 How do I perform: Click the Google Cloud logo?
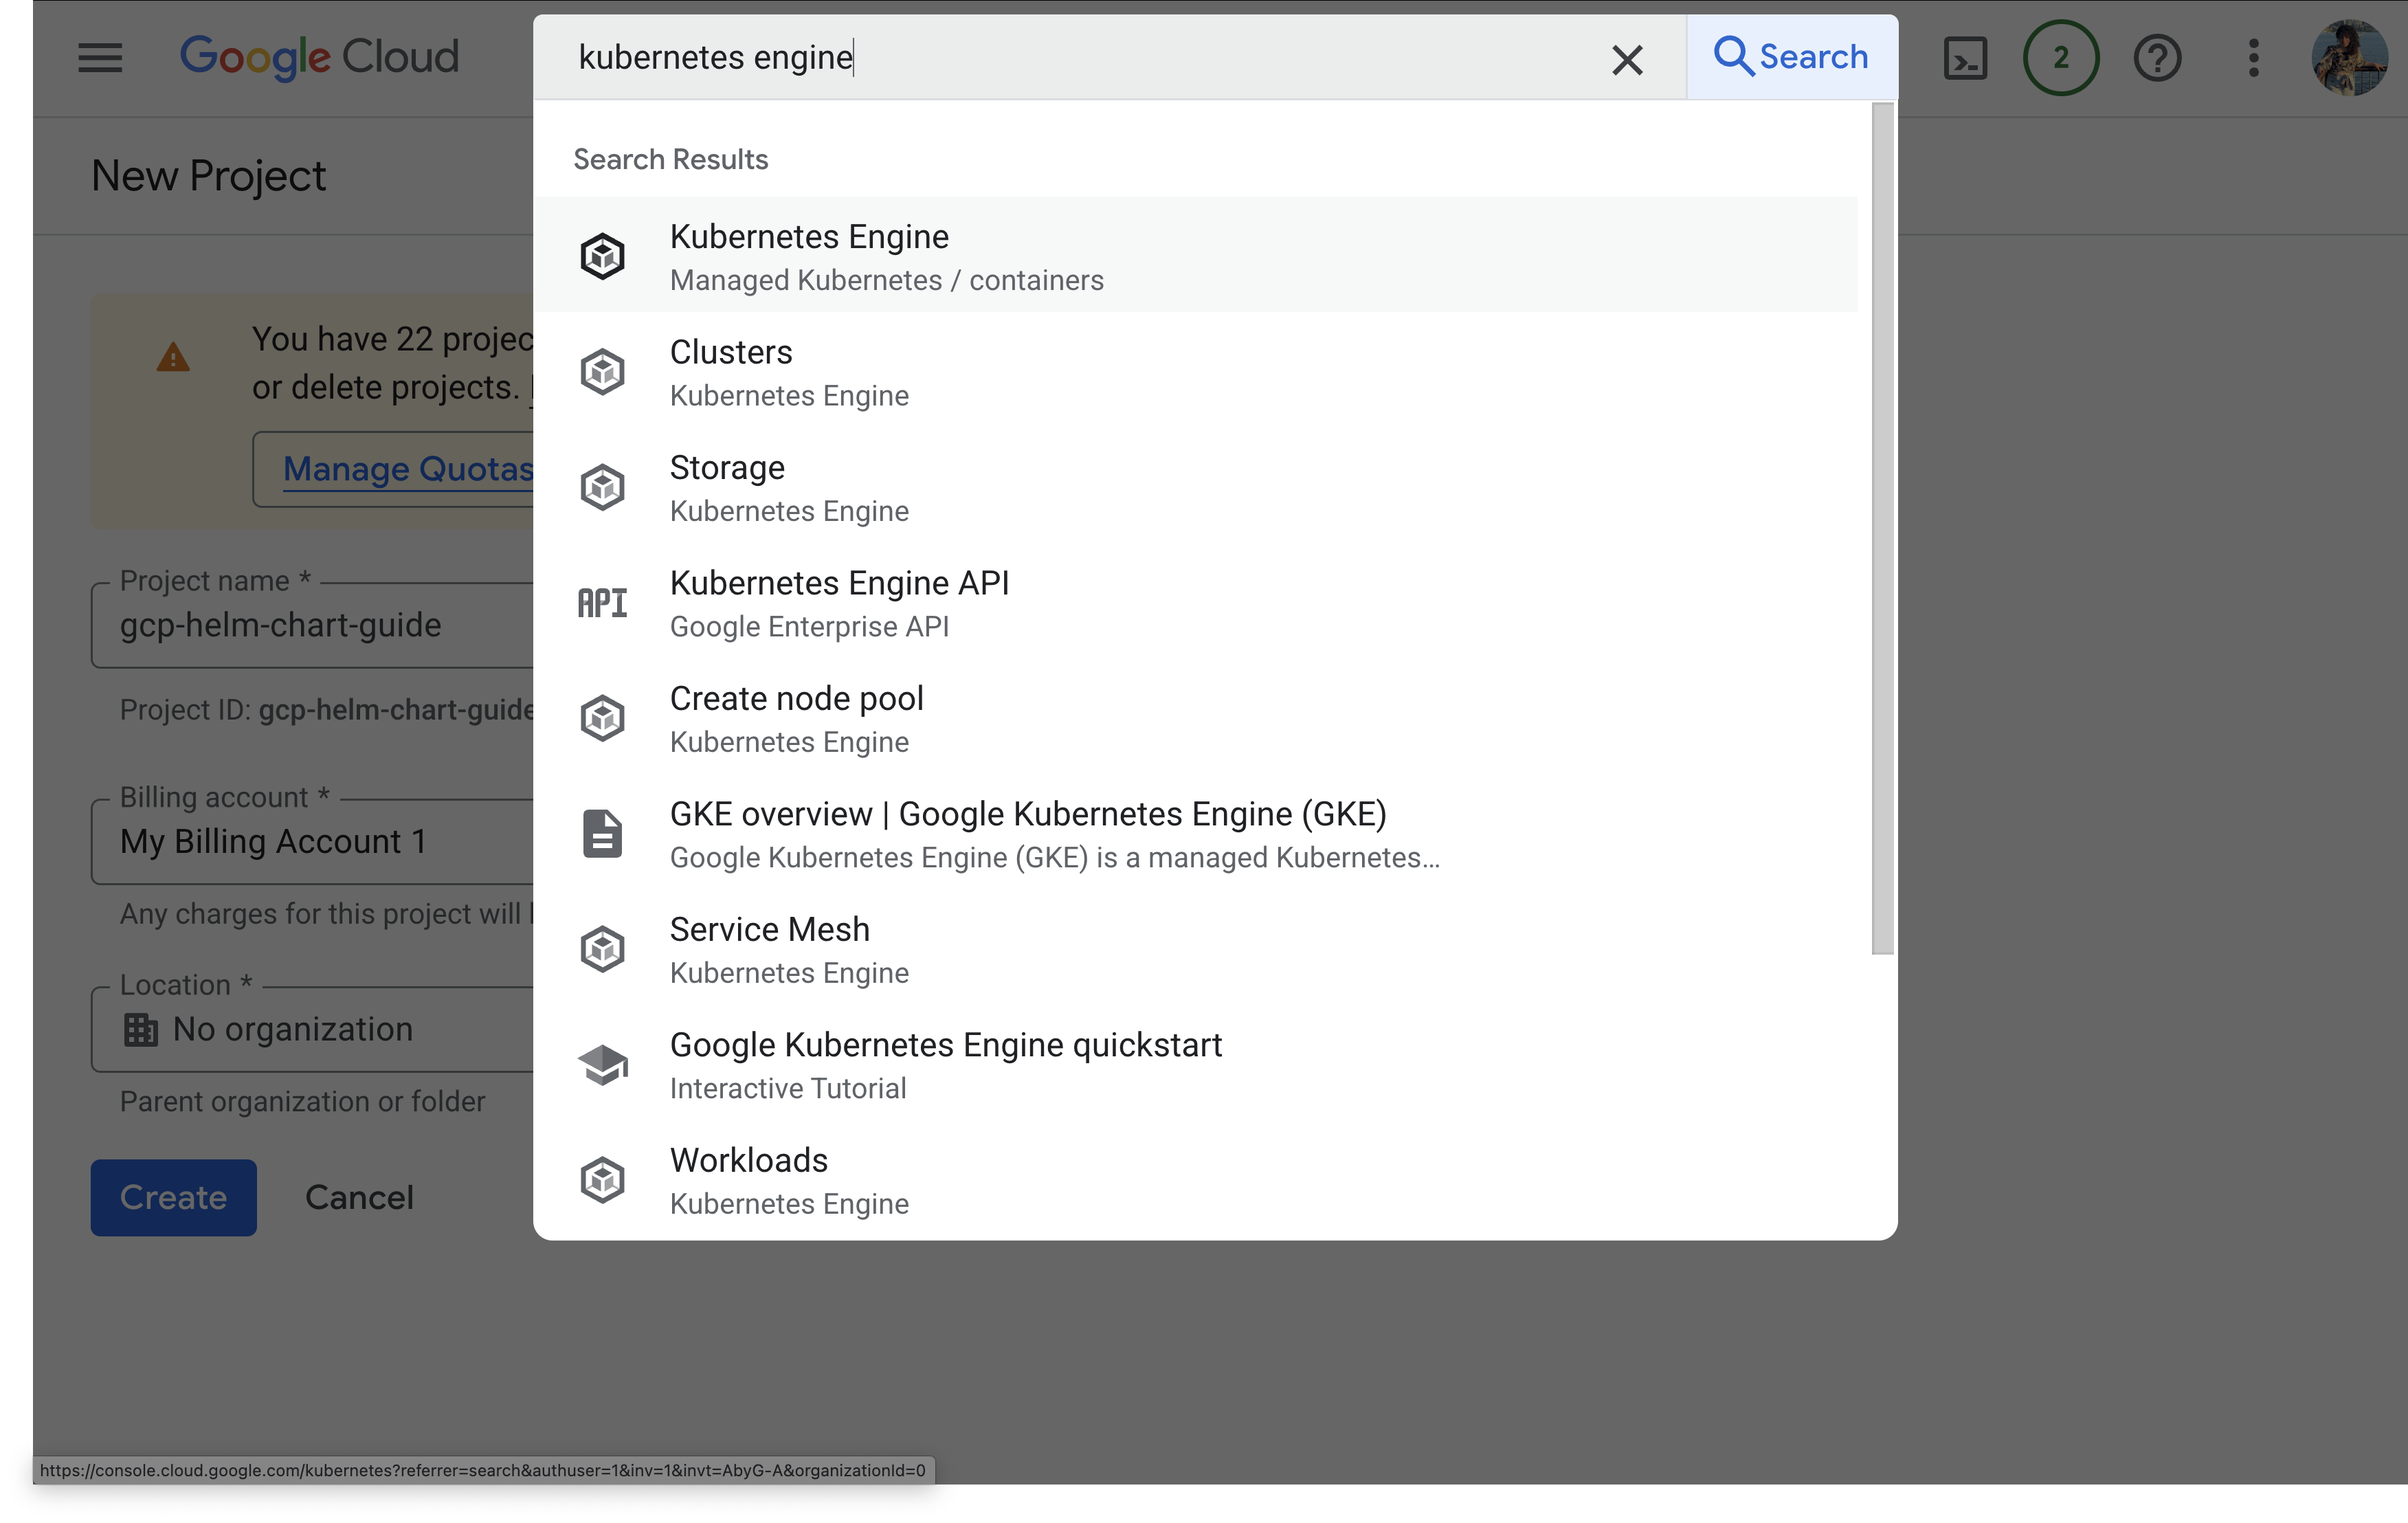(x=319, y=57)
